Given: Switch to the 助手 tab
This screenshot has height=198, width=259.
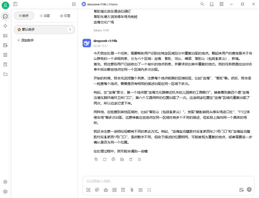Looking at the screenshot, I should [24, 16].
